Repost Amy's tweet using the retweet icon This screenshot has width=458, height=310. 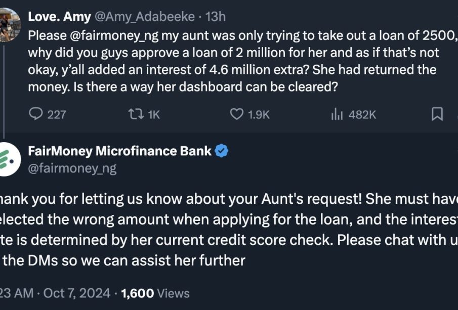coord(137,114)
